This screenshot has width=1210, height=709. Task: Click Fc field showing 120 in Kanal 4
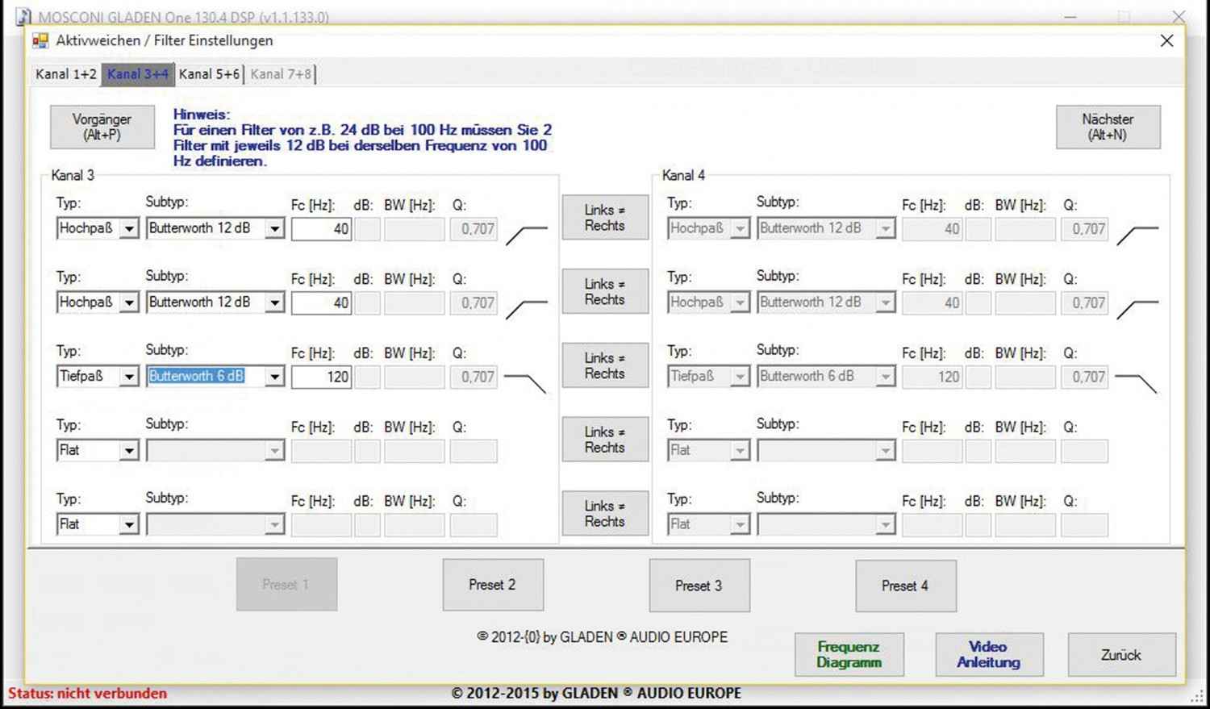[932, 377]
